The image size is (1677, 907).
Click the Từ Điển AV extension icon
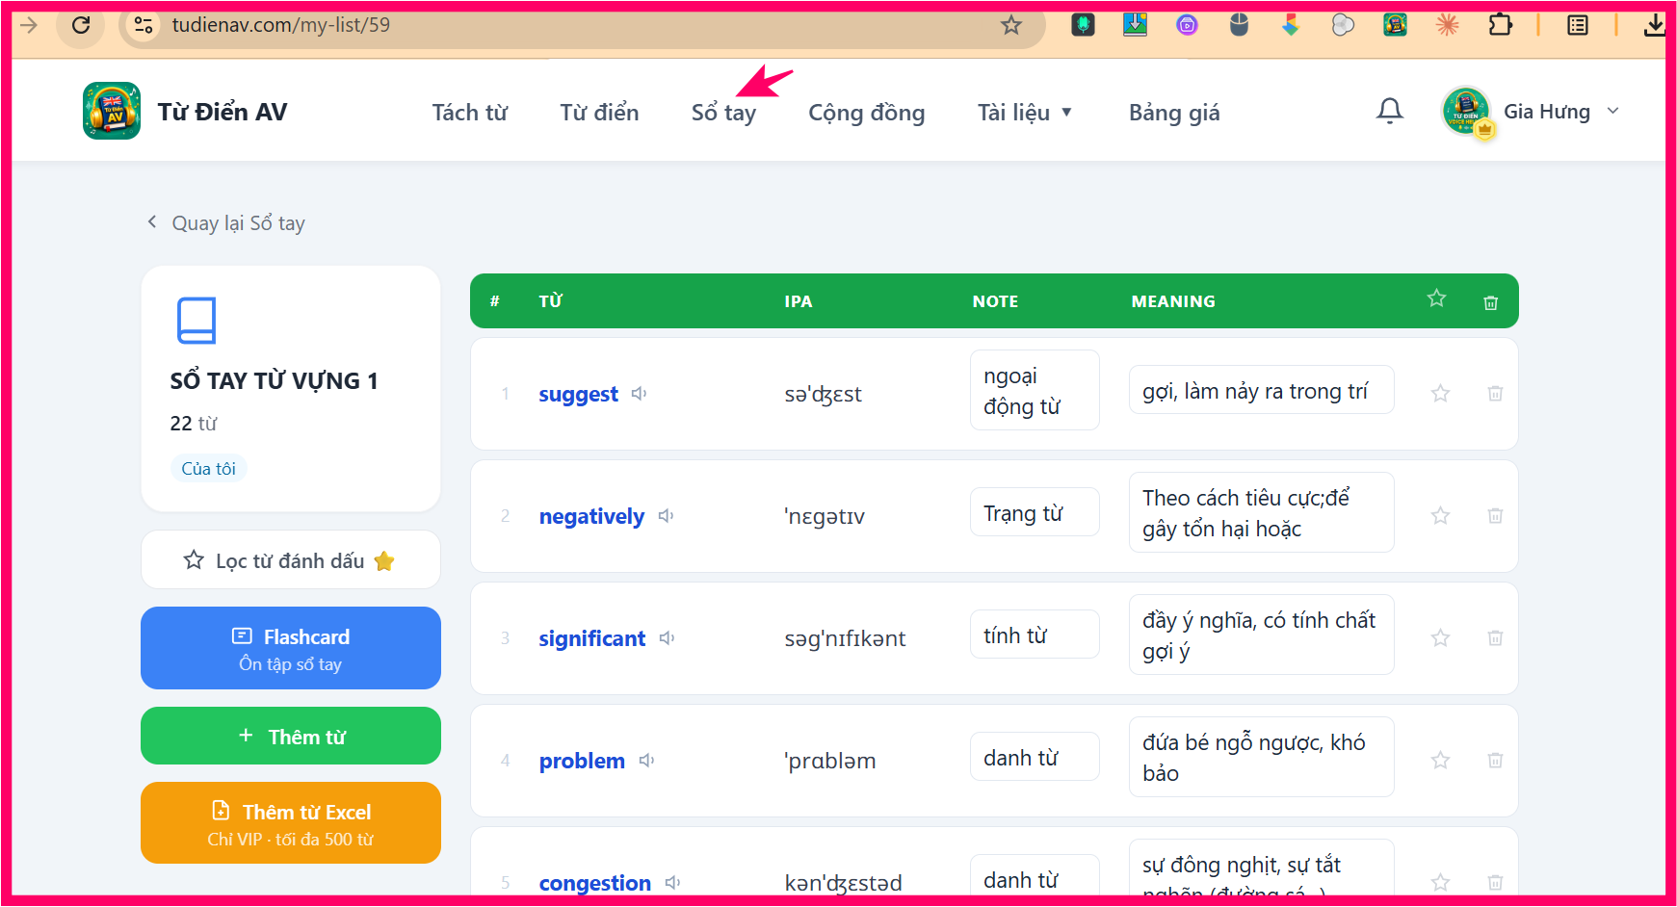pyautogui.click(x=1395, y=25)
